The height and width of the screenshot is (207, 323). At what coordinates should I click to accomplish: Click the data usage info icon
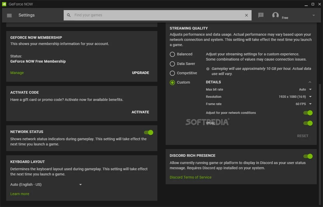coord(208,69)
